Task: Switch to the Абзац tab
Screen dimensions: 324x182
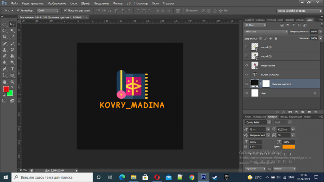Action: [x=283, y=117]
